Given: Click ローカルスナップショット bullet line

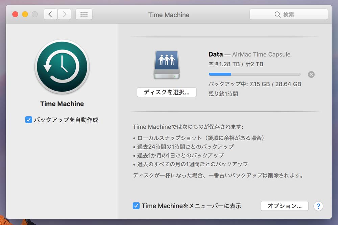Looking at the screenshot, I should 200,138.
